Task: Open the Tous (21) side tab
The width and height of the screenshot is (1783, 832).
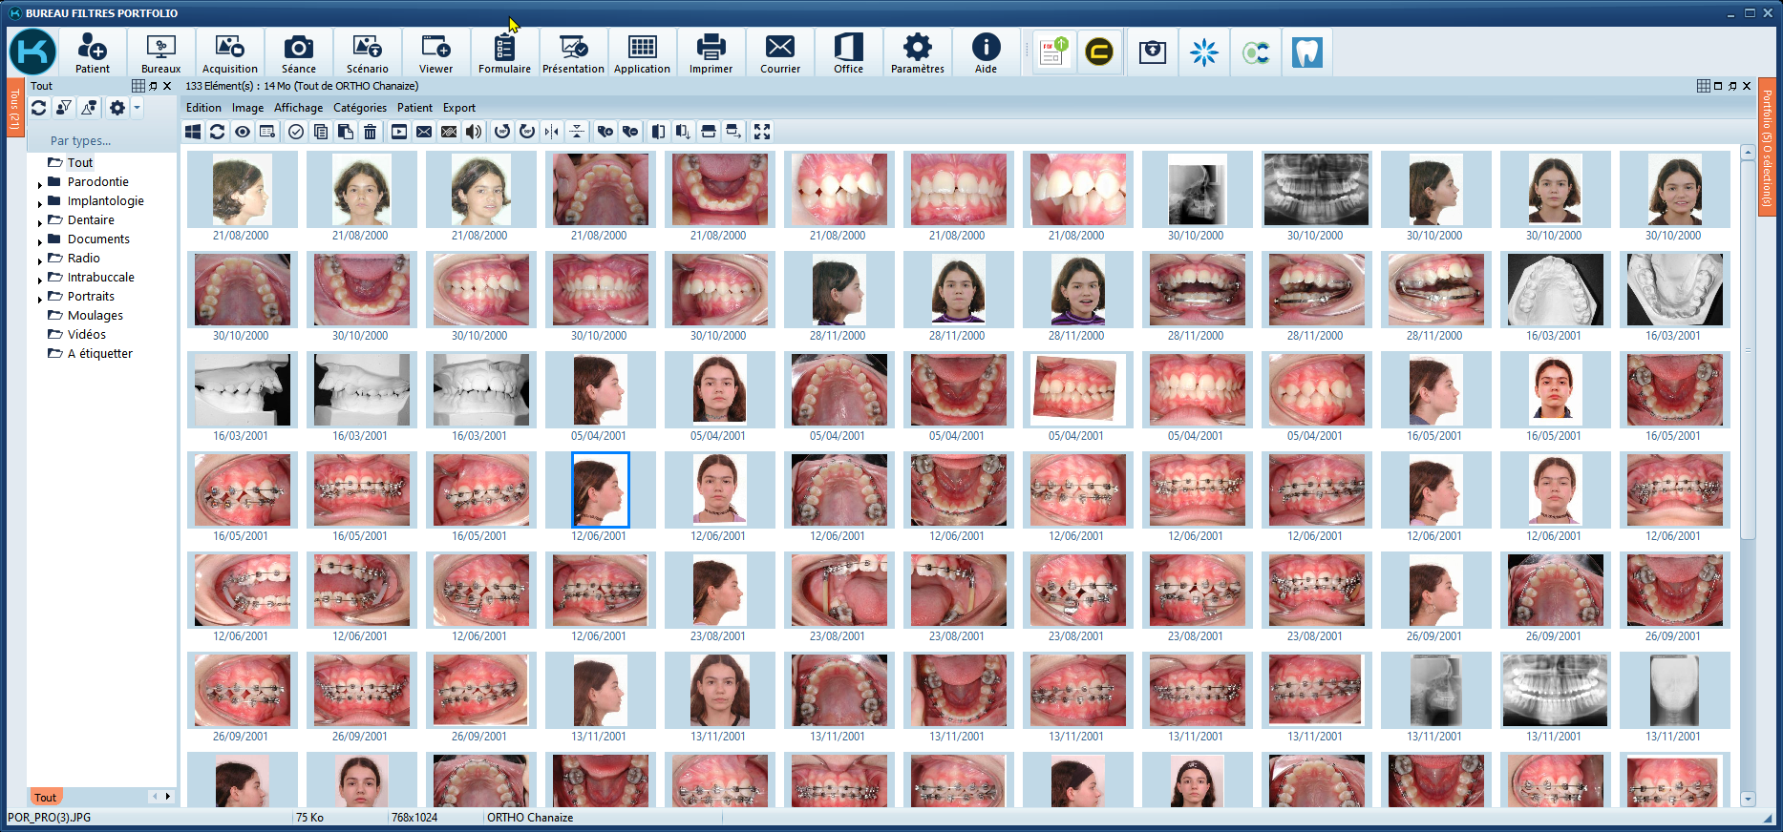Action: click(x=14, y=109)
